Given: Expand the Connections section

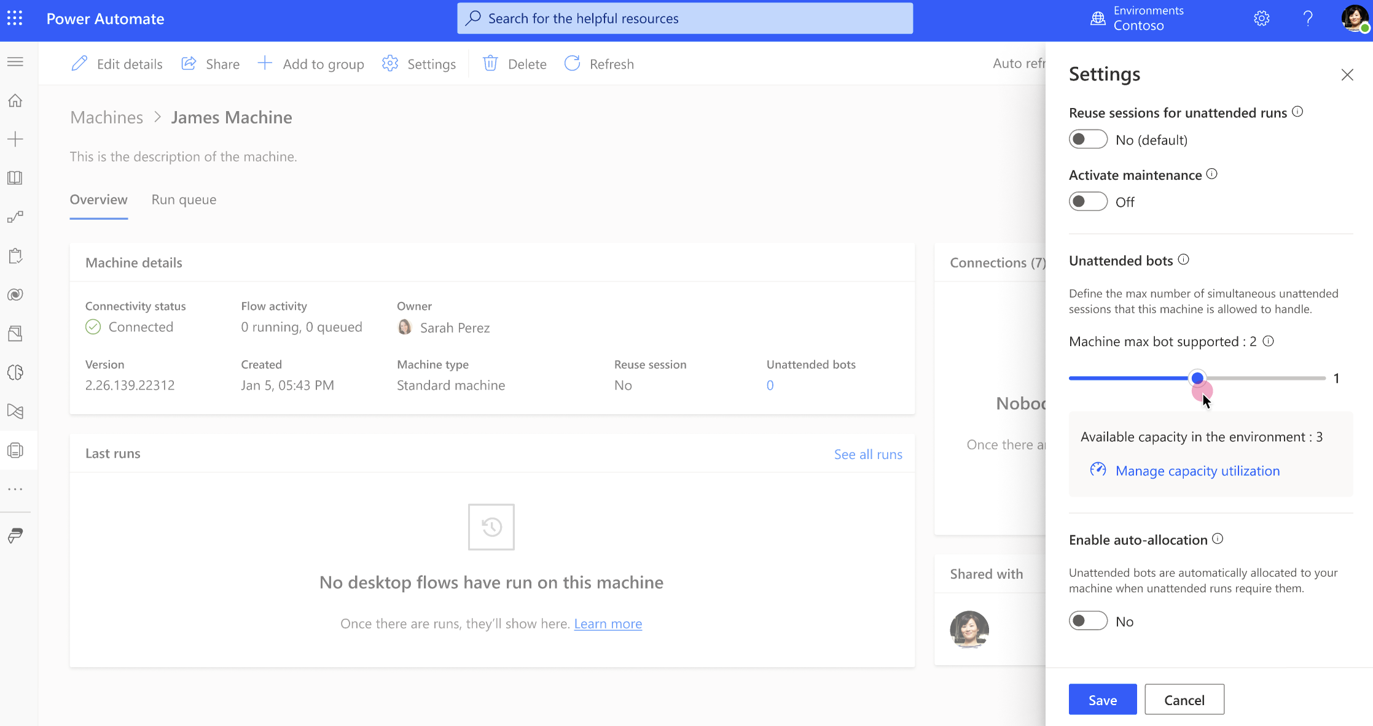Looking at the screenshot, I should [997, 261].
